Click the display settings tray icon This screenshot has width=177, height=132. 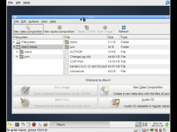pos(145,125)
